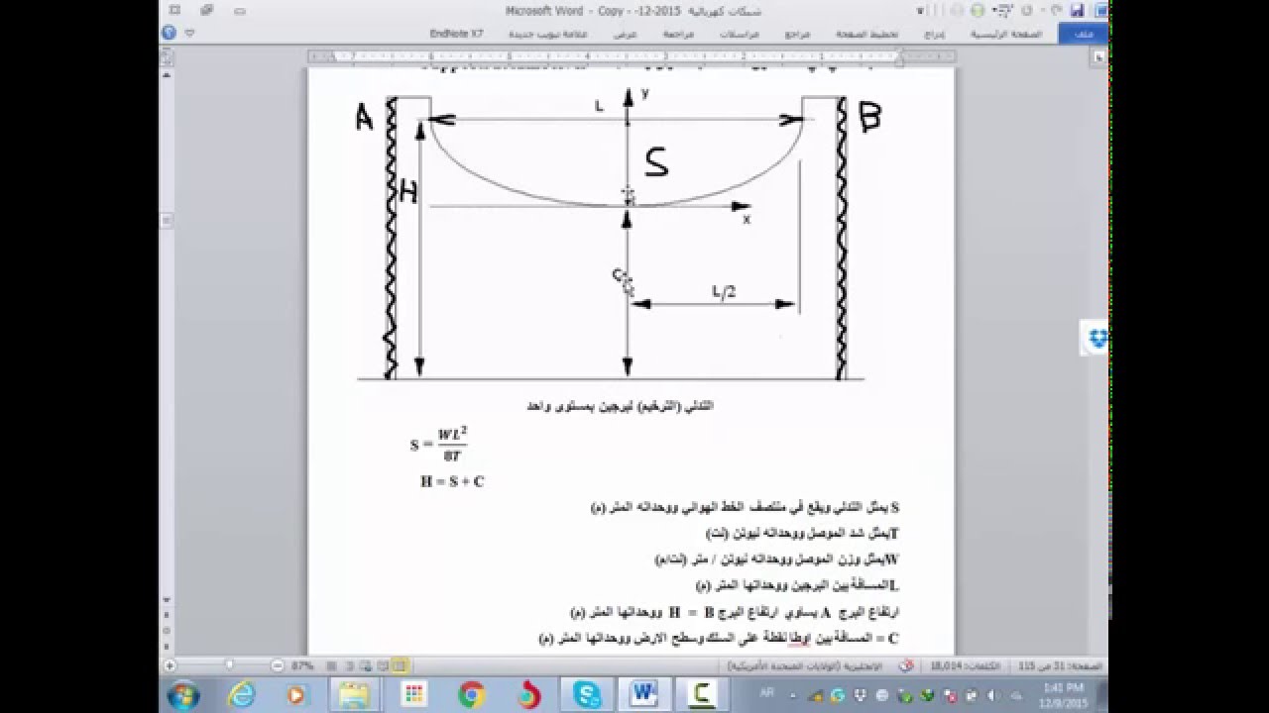
Task: Click the letter A label in the diagram
Action: click(x=364, y=119)
